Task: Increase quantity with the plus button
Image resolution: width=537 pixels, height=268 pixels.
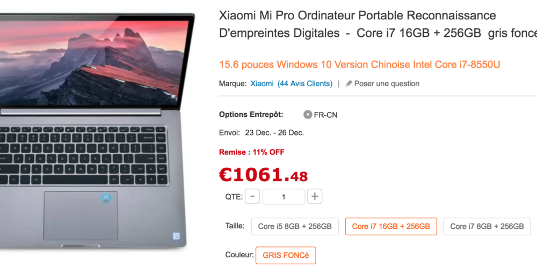Action: (x=315, y=197)
